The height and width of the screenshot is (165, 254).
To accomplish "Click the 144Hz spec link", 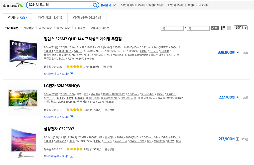I will (78, 51).
